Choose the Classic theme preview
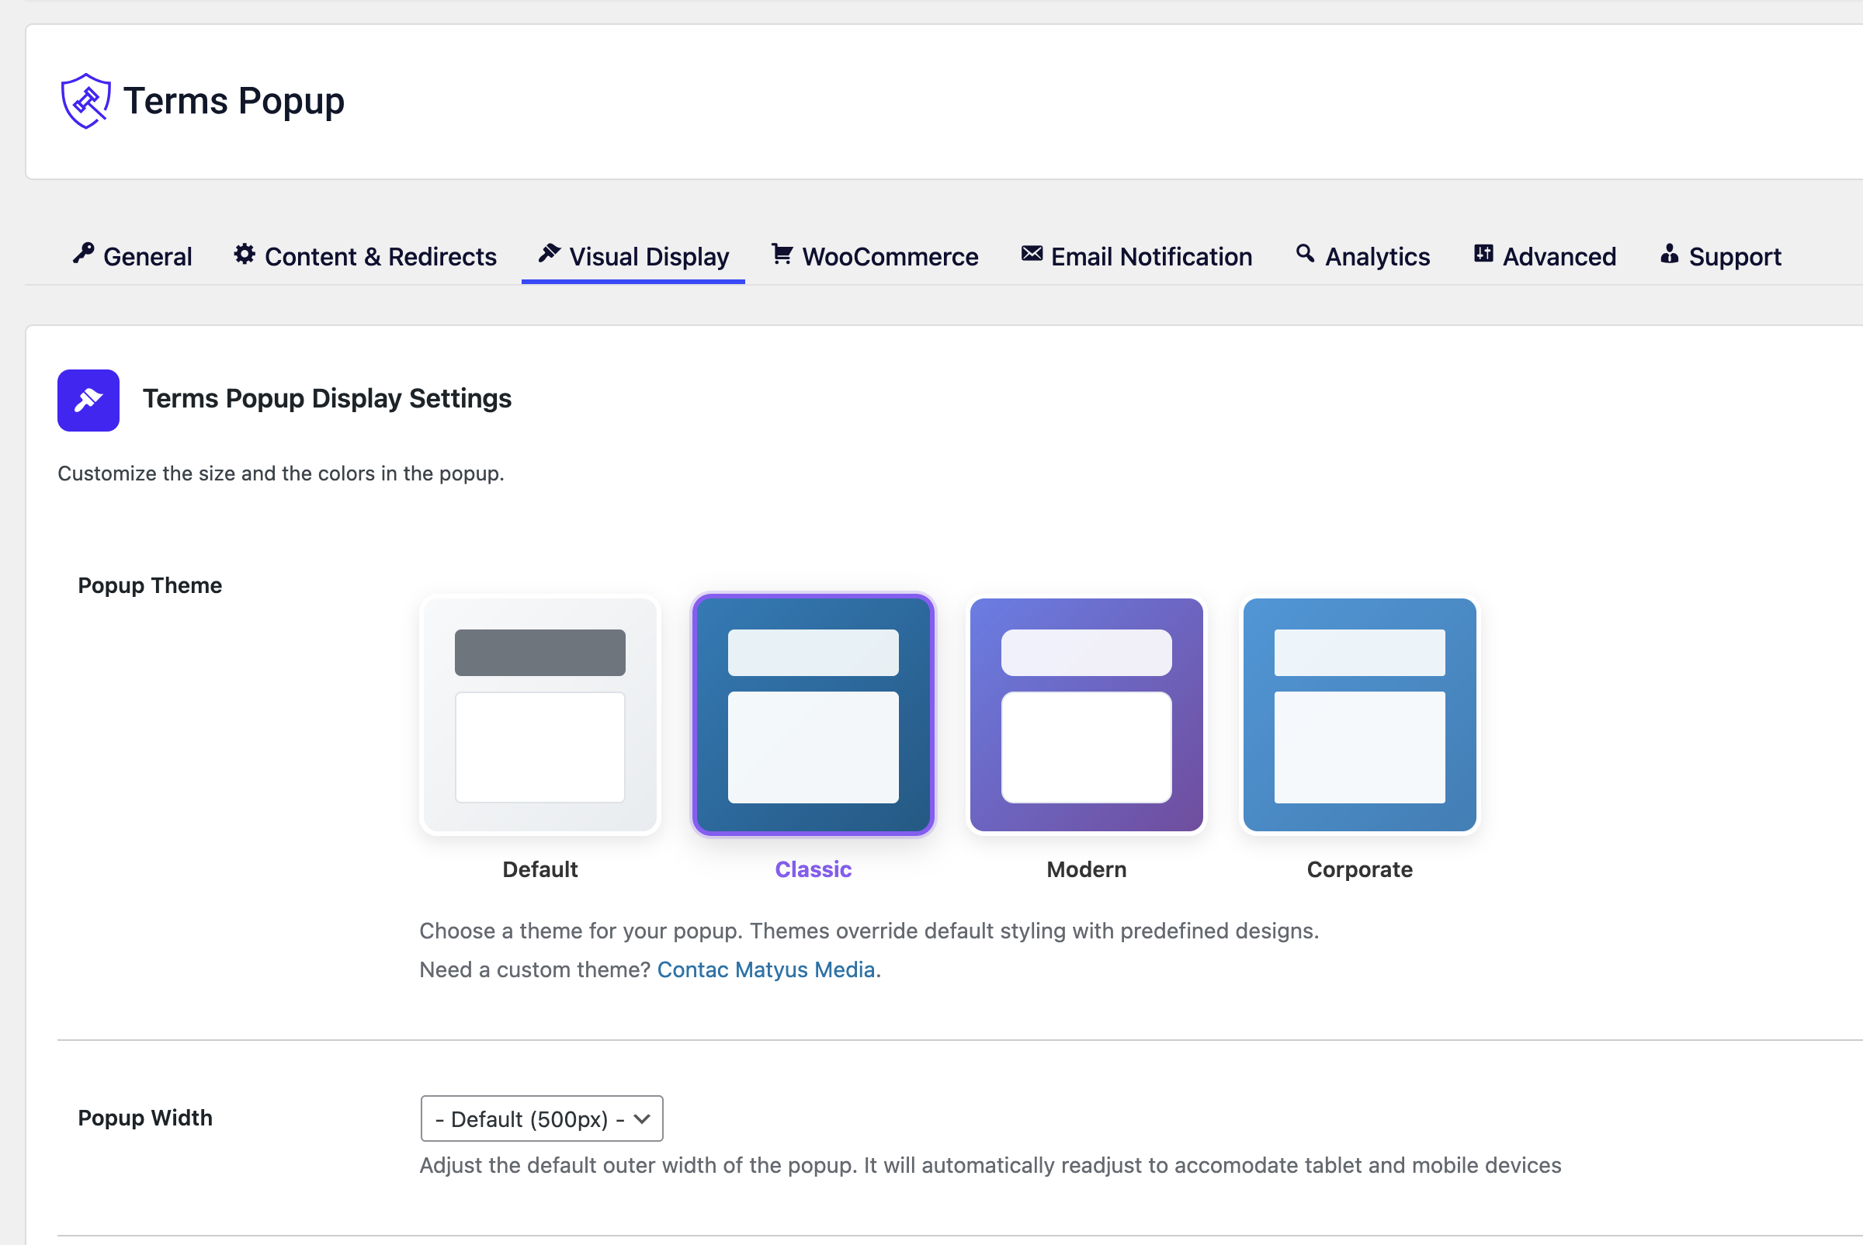The image size is (1863, 1245). pos(814,715)
